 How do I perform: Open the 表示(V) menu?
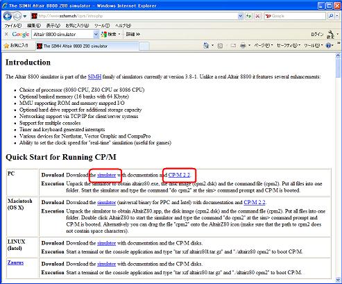[53, 26]
